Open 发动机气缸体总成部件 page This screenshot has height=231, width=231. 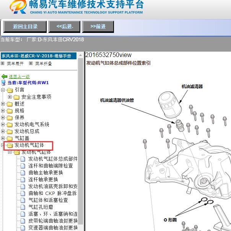(x=53, y=159)
